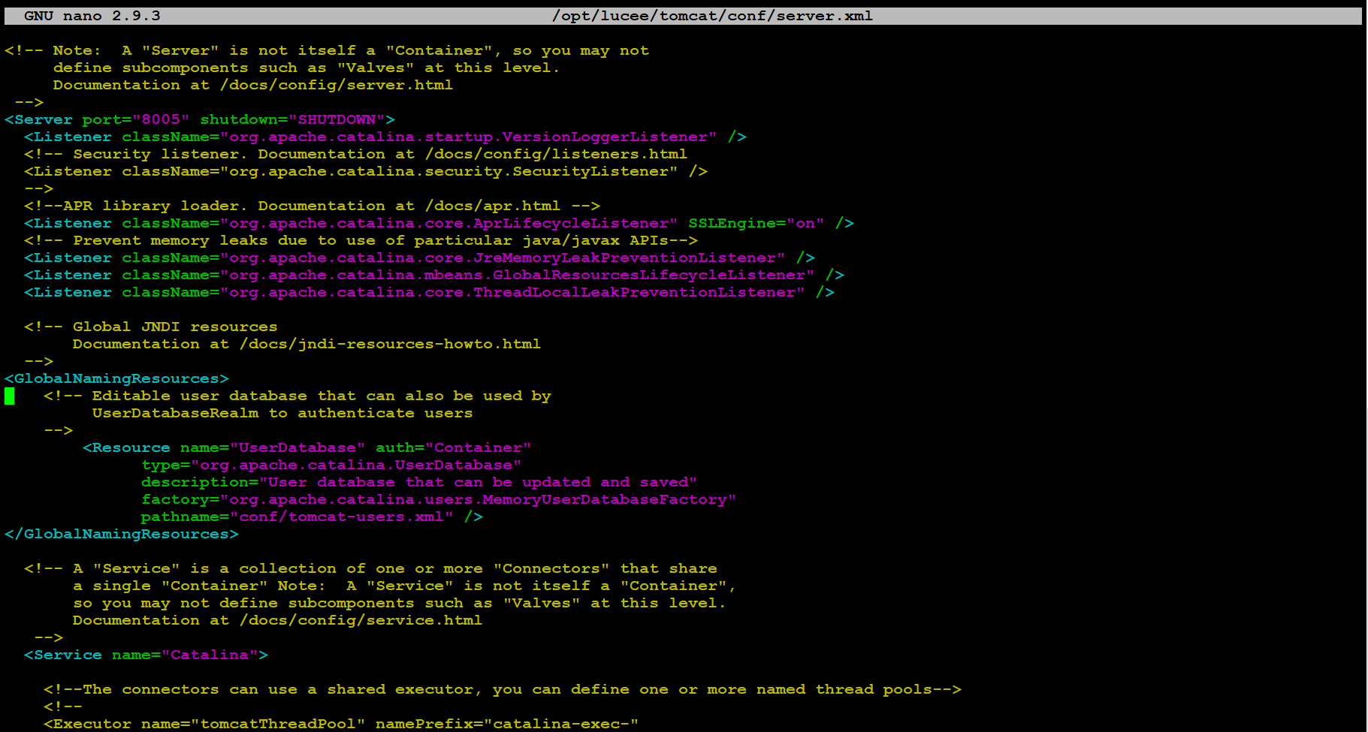The width and height of the screenshot is (1368, 732).
Task: Click the '/docs/config/listeners.html' path in comment
Action: point(556,154)
